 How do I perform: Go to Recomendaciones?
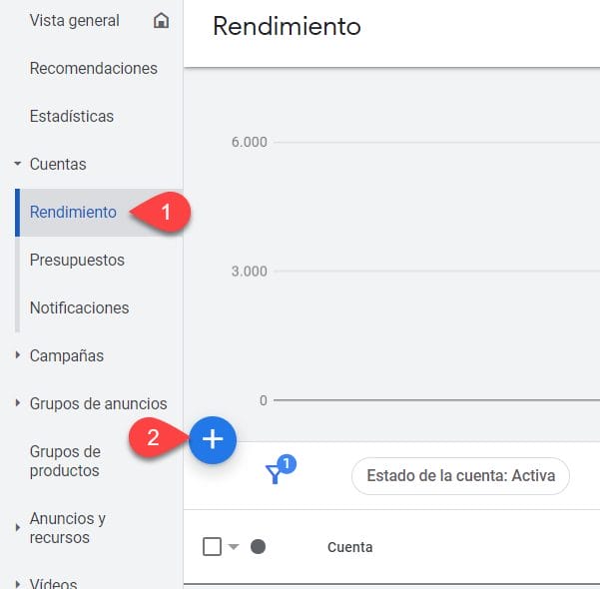click(94, 69)
